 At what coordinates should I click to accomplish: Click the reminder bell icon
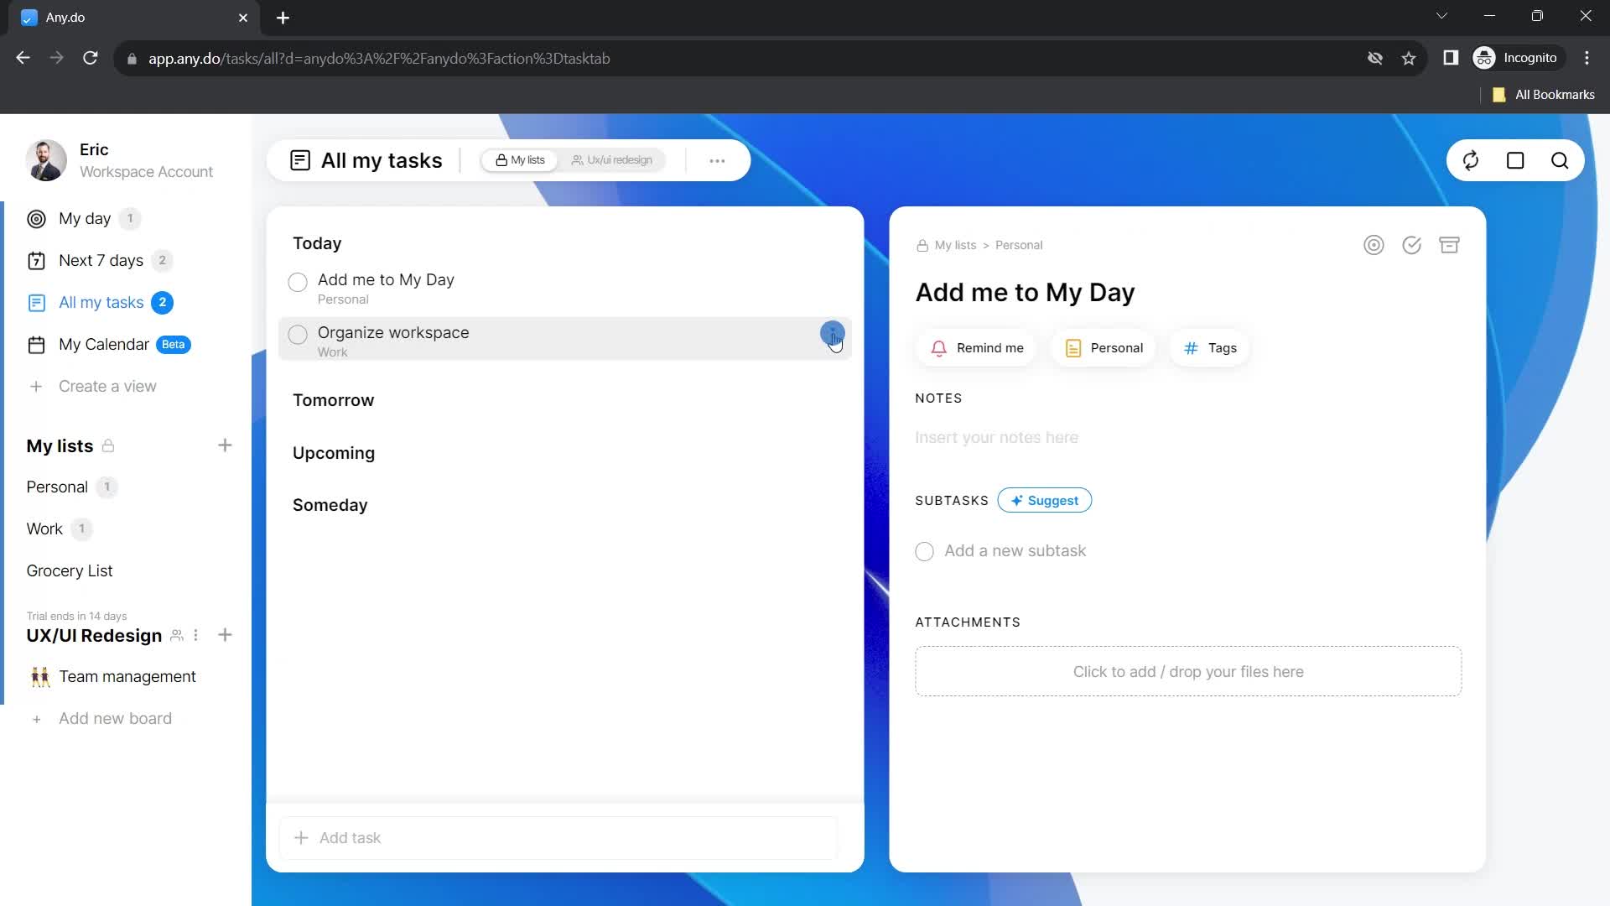pyautogui.click(x=939, y=347)
